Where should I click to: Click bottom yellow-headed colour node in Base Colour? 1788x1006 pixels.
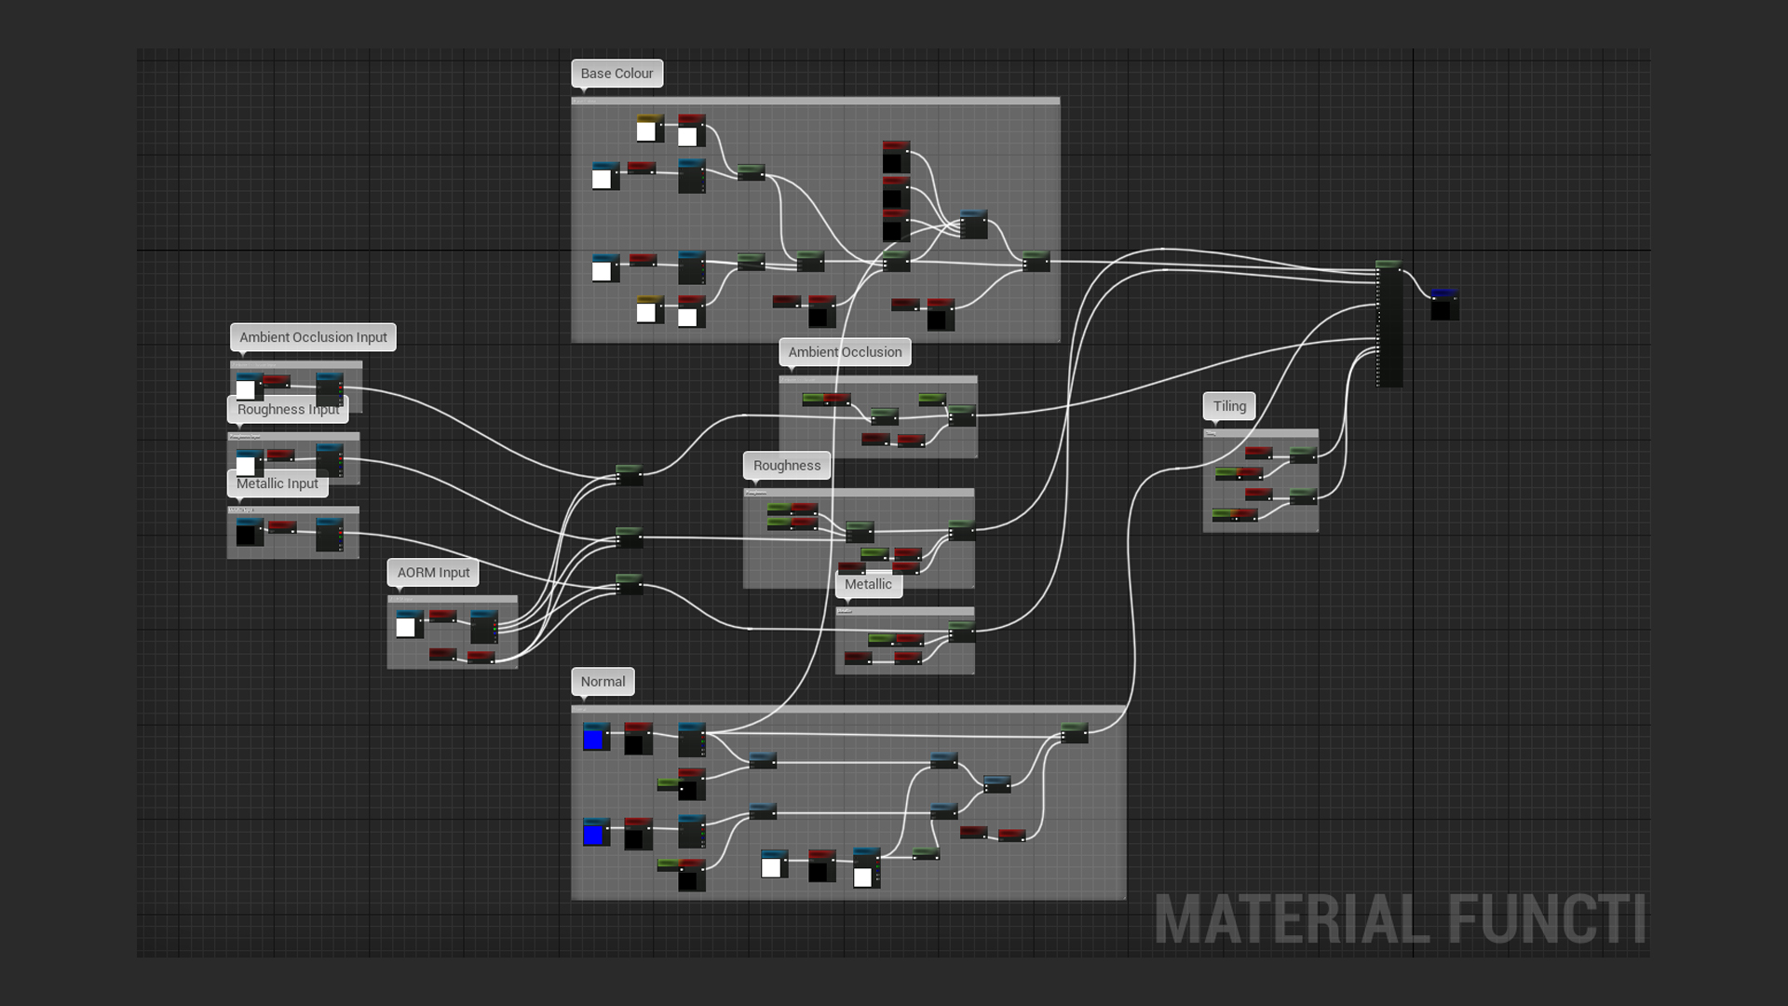point(648,310)
